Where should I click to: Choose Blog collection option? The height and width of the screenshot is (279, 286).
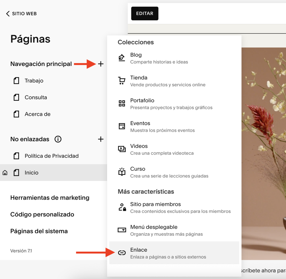click(x=174, y=58)
